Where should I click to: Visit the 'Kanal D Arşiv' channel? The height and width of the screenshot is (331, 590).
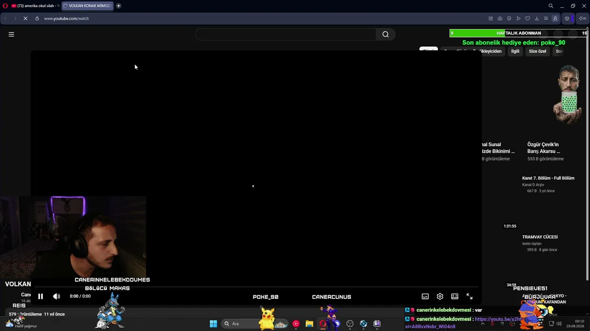[x=533, y=185]
